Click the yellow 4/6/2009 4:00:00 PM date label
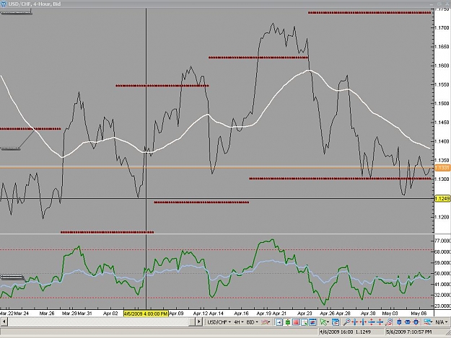The height and width of the screenshot is (338, 451). pyautogui.click(x=146, y=313)
